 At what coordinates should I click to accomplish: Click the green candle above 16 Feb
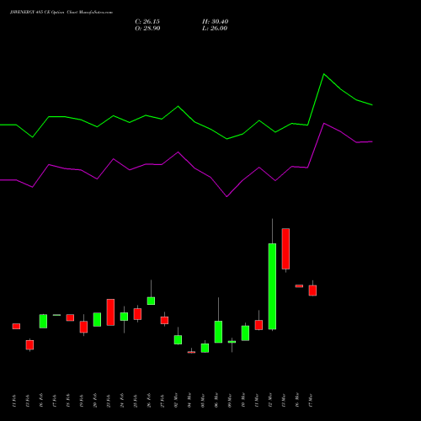tap(43, 321)
